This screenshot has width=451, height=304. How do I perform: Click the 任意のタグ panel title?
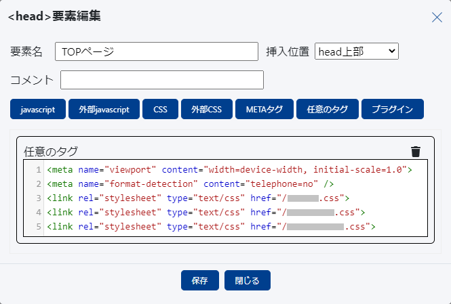click(x=51, y=151)
